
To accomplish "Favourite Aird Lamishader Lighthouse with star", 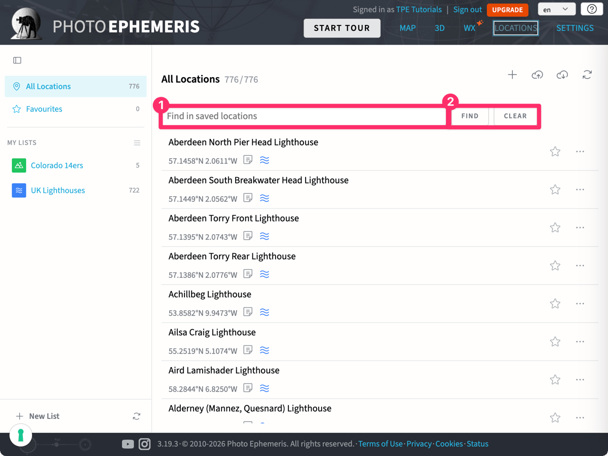I will 555,379.
